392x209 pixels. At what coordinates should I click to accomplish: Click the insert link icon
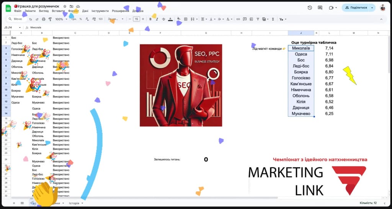coord(238,19)
